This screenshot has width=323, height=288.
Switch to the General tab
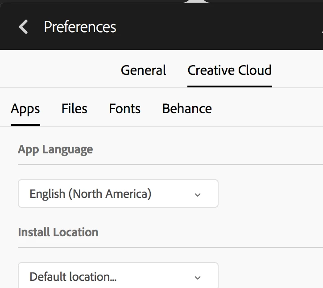tap(143, 70)
